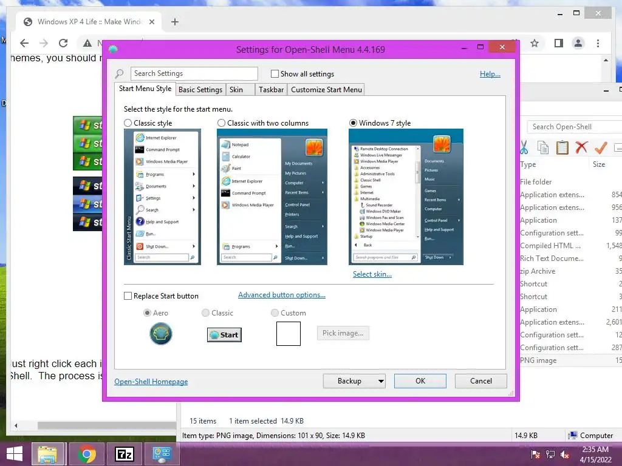The width and height of the screenshot is (622, 466).
Task: Open Chrome's side panel icon
Action: (559, 43)
